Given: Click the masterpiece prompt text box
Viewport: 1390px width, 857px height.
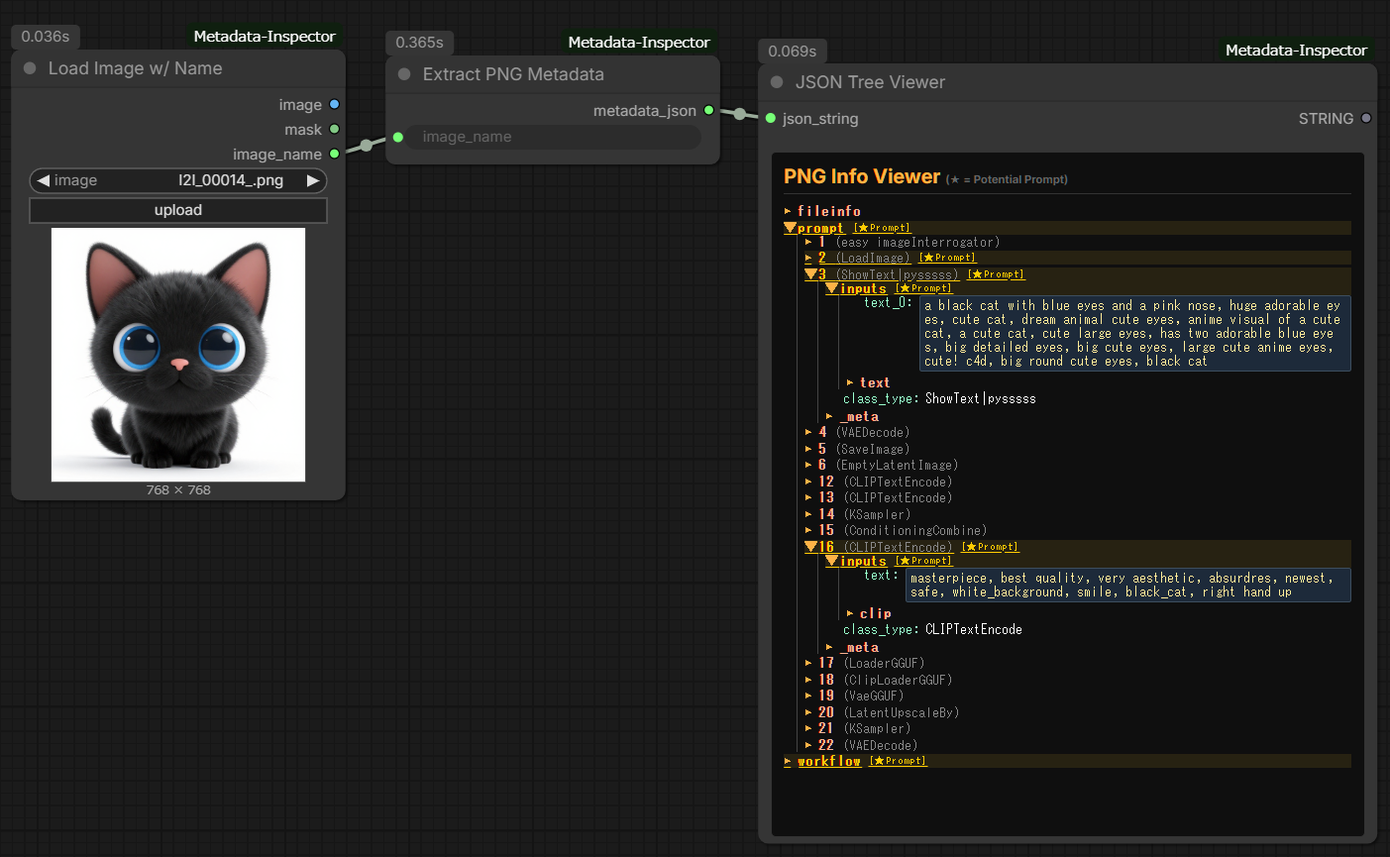Looking at the screenshot, I should tap(1128, 585).
